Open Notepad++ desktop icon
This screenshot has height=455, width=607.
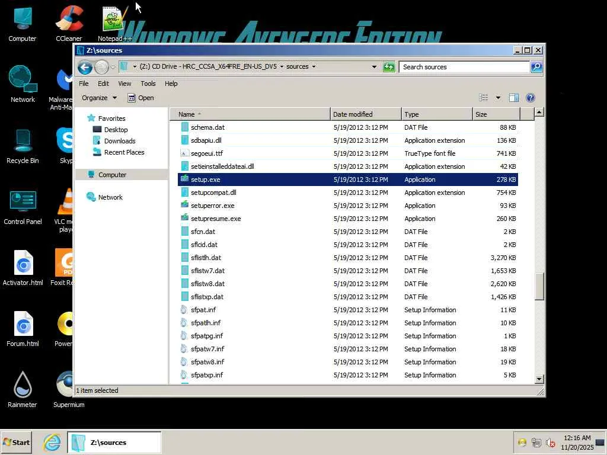click(x=114, y=23)
